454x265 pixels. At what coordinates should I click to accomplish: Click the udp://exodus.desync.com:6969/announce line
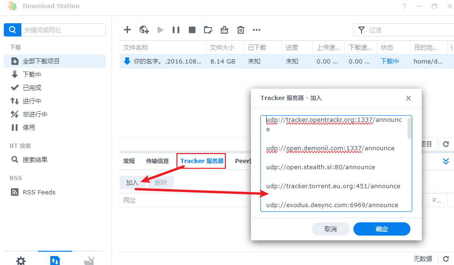click(332, 205)
